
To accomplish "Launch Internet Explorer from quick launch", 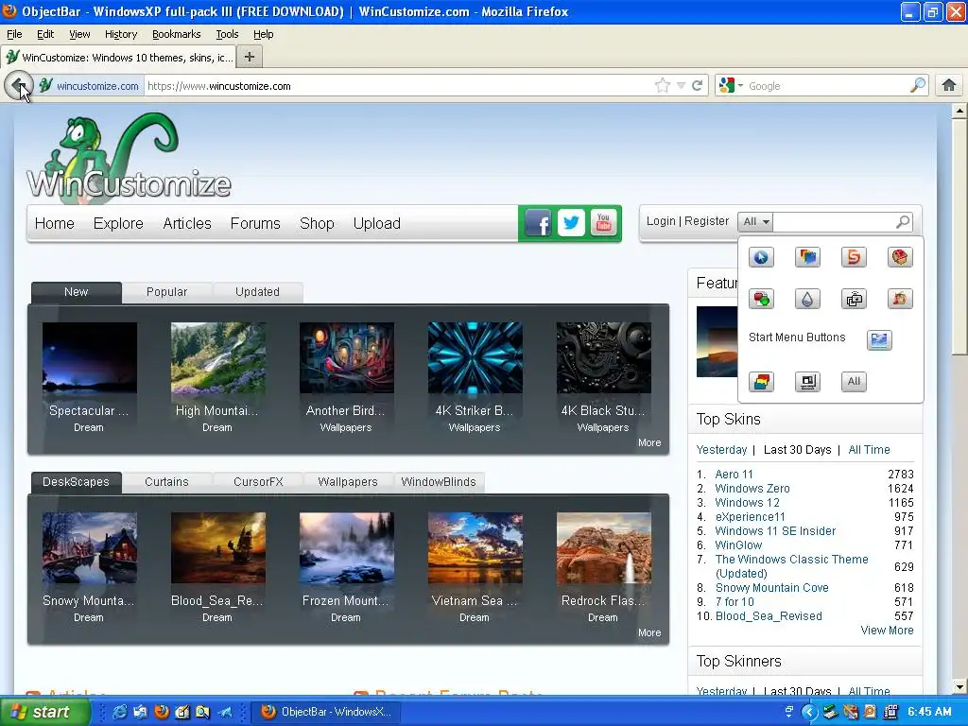I will (119, 712).
